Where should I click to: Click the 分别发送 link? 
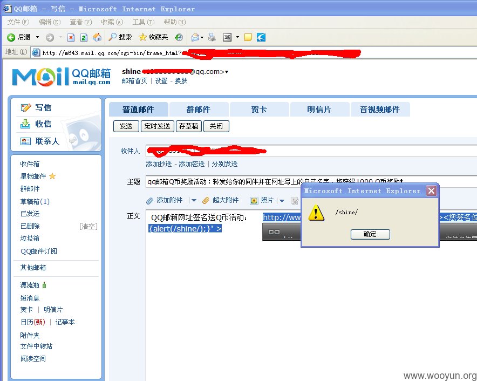pos(224,164)
